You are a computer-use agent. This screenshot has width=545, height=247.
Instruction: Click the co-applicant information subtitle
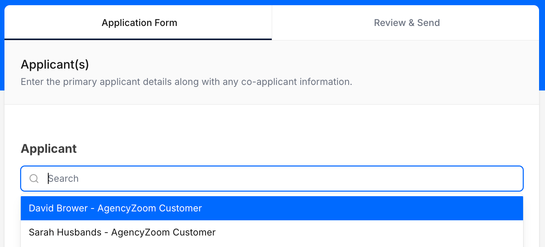[x=186, y=82]
